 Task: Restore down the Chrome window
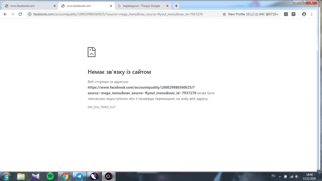coord(302,2)
